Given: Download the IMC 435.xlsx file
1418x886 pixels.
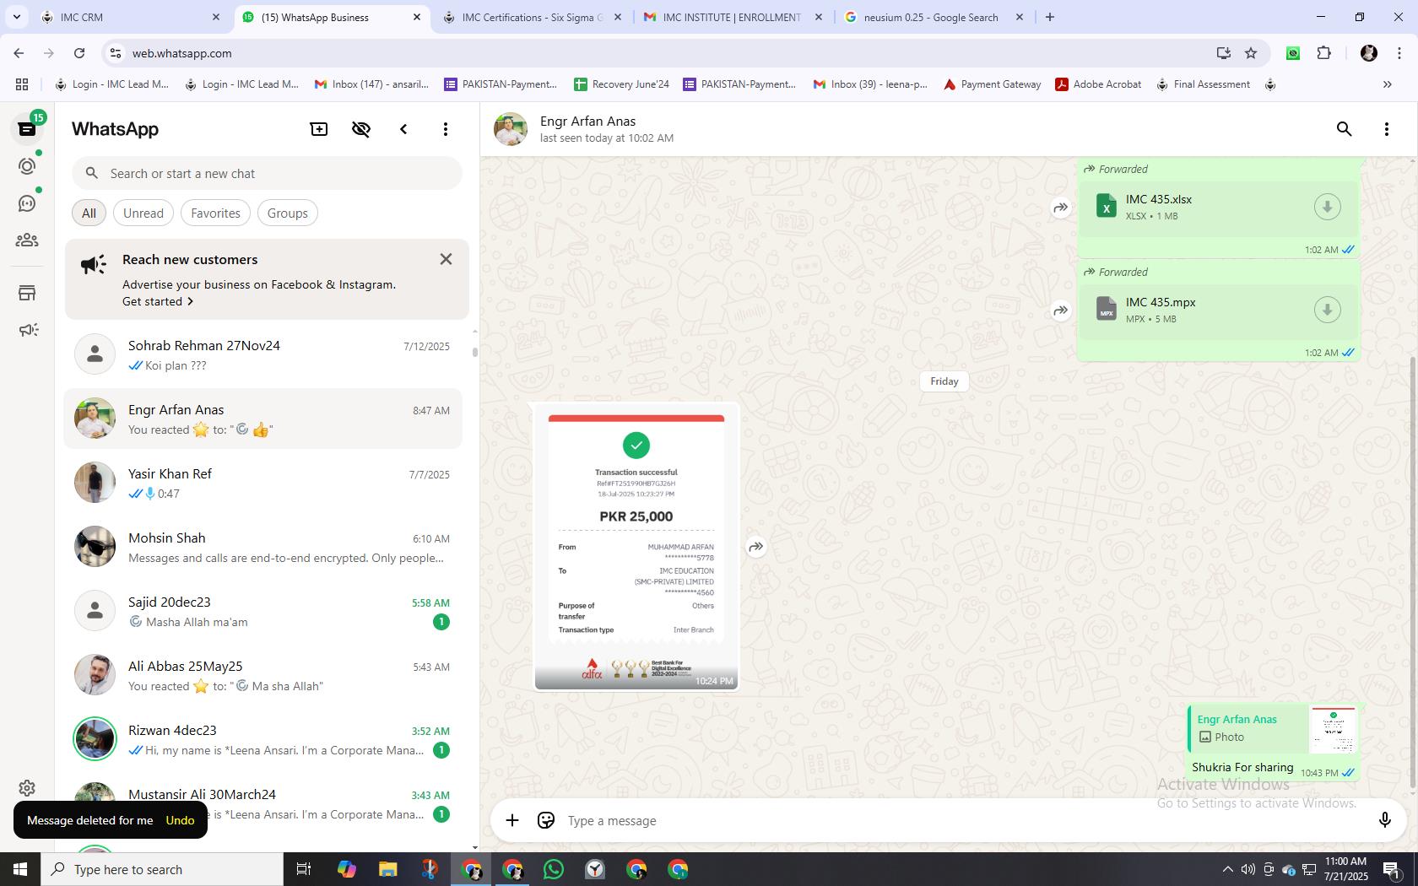Looking at the screenshot, I should click(x=1327, y=207).
